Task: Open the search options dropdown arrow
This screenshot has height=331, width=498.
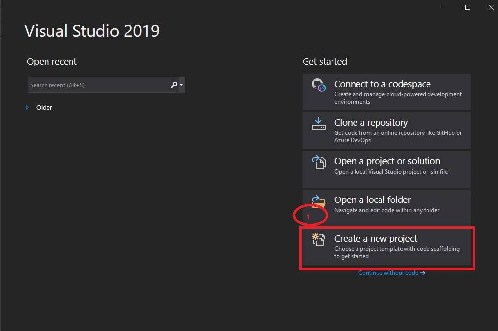Action: [181, 85]
